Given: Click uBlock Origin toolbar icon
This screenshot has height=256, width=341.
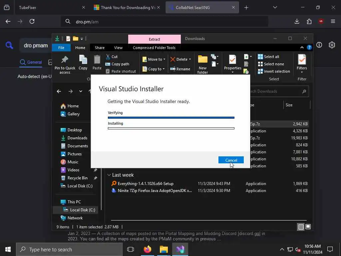Looking at the screenshot, I should 321,21.
